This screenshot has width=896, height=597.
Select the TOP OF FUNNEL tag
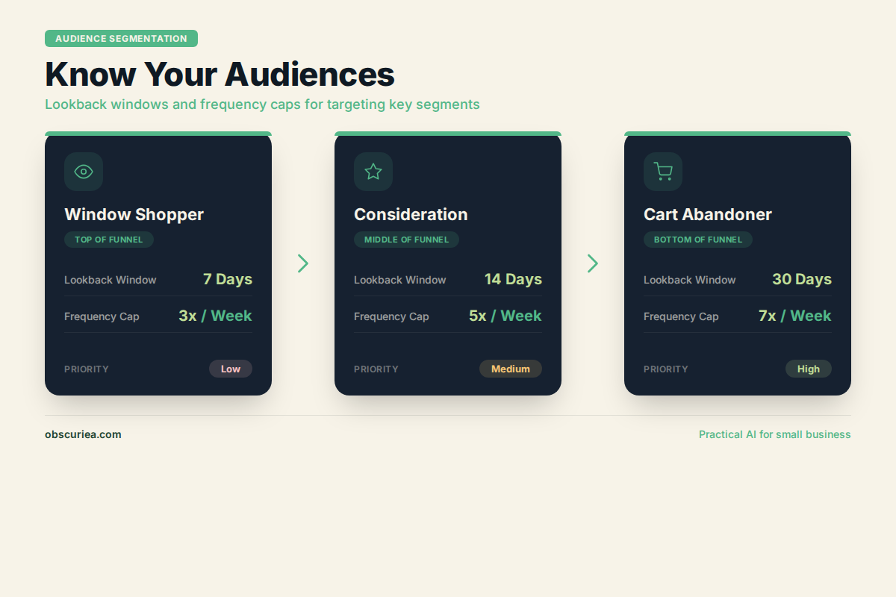(x=109, y=240)
